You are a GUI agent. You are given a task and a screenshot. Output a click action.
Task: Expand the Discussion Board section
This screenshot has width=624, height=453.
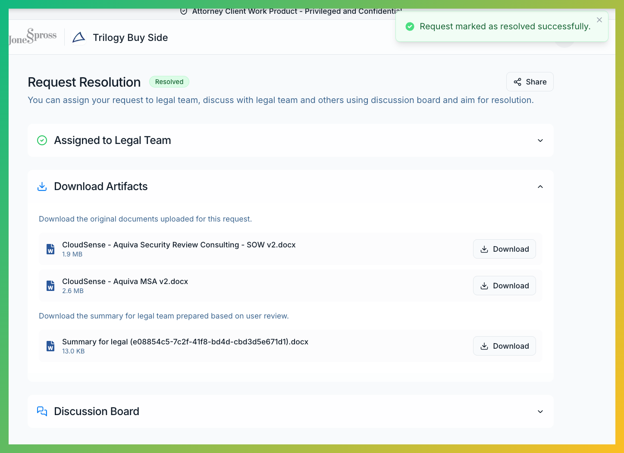pos(540,412)
